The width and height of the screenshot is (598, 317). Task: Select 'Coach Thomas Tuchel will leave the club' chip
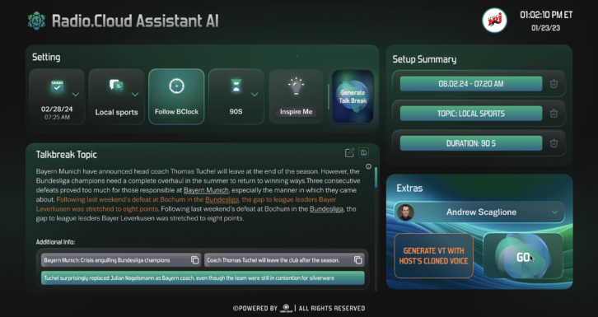pyautogui.click(x=284, y=260)
